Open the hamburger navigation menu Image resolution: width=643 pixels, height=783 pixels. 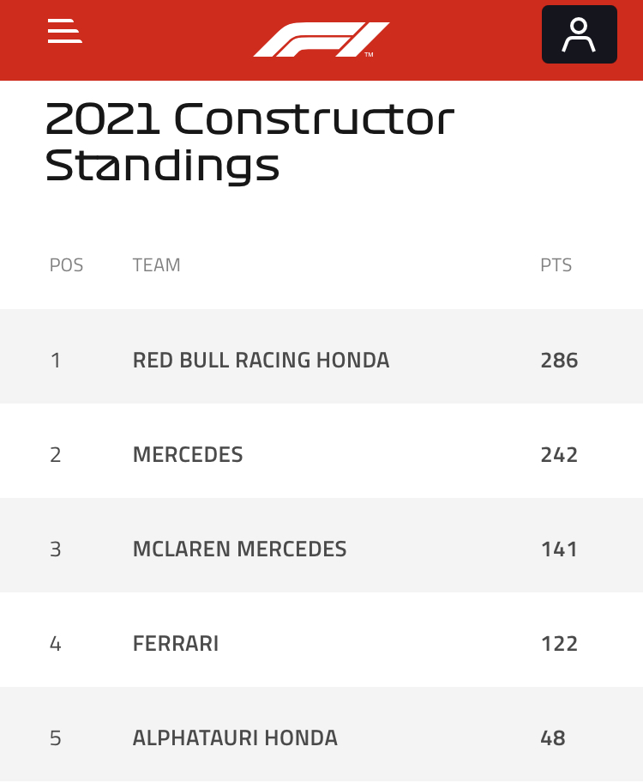65,31
